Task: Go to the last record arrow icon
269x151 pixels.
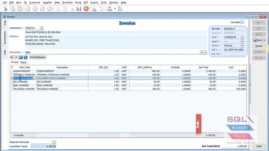Action: (x=50, y=8)
